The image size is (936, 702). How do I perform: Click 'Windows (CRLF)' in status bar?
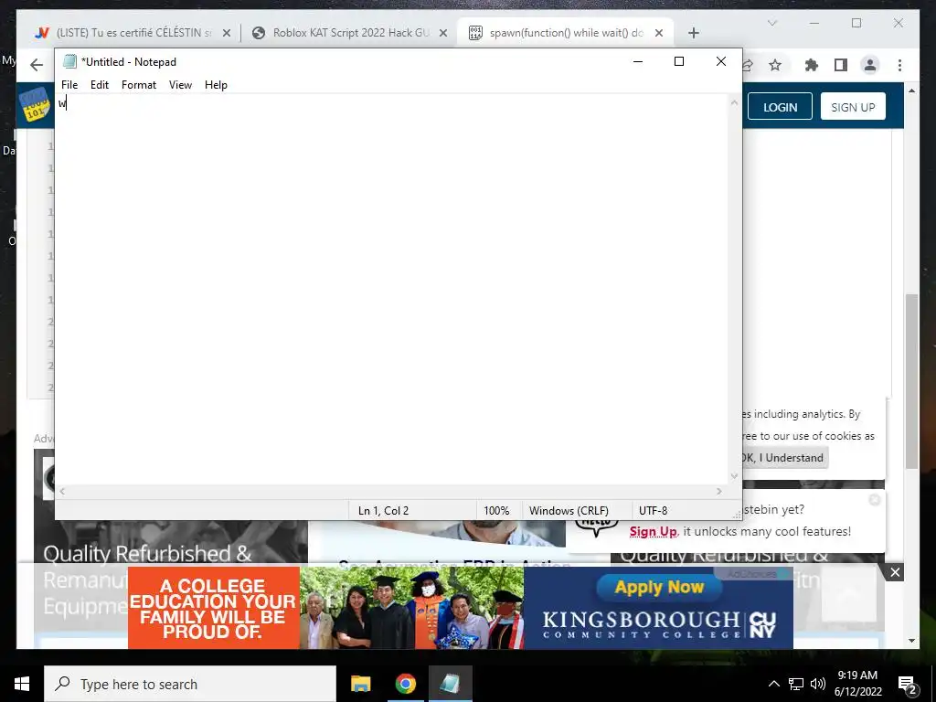click(x=569, y=511)
